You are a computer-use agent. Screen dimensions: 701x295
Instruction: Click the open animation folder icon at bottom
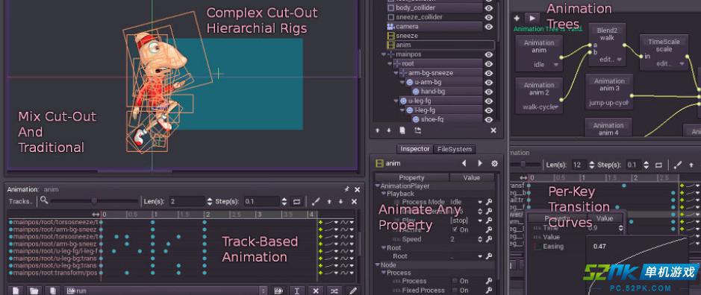coord(34,291)
